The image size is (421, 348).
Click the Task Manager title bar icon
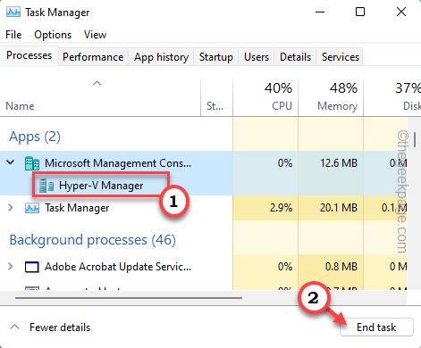click(x=13, y=12)
